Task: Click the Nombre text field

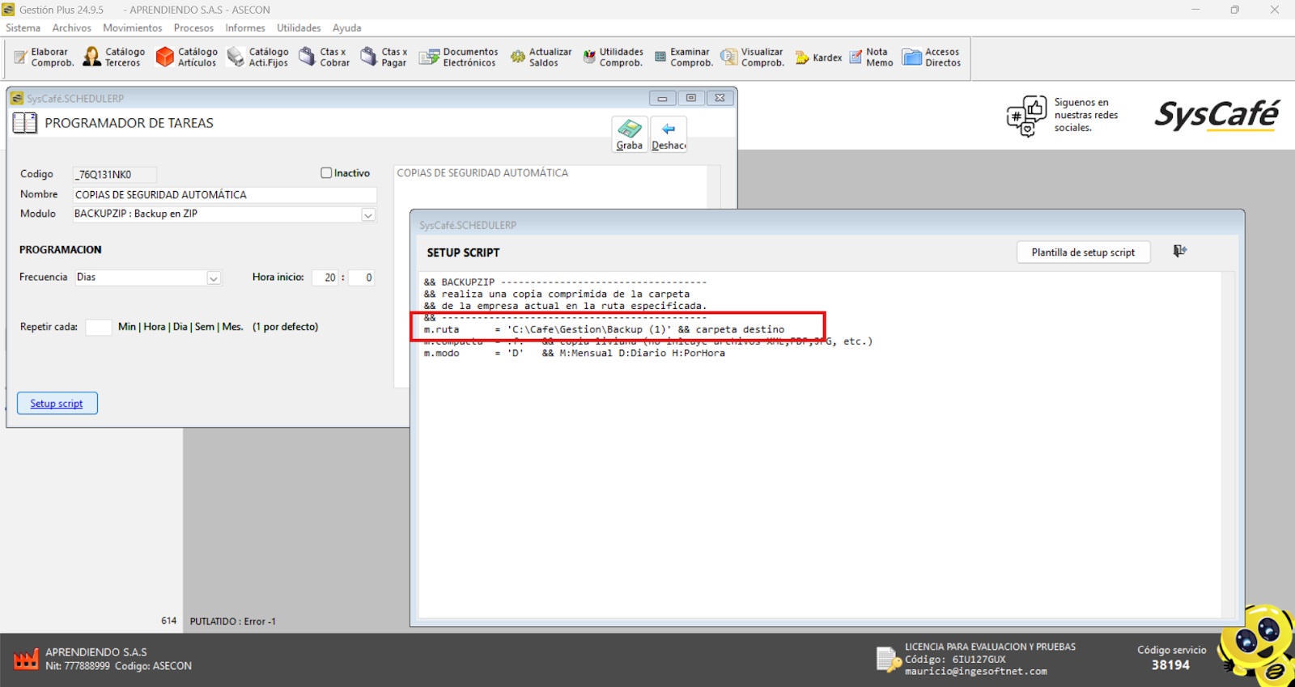Action: pyautogui.click(x=224, y=195)
